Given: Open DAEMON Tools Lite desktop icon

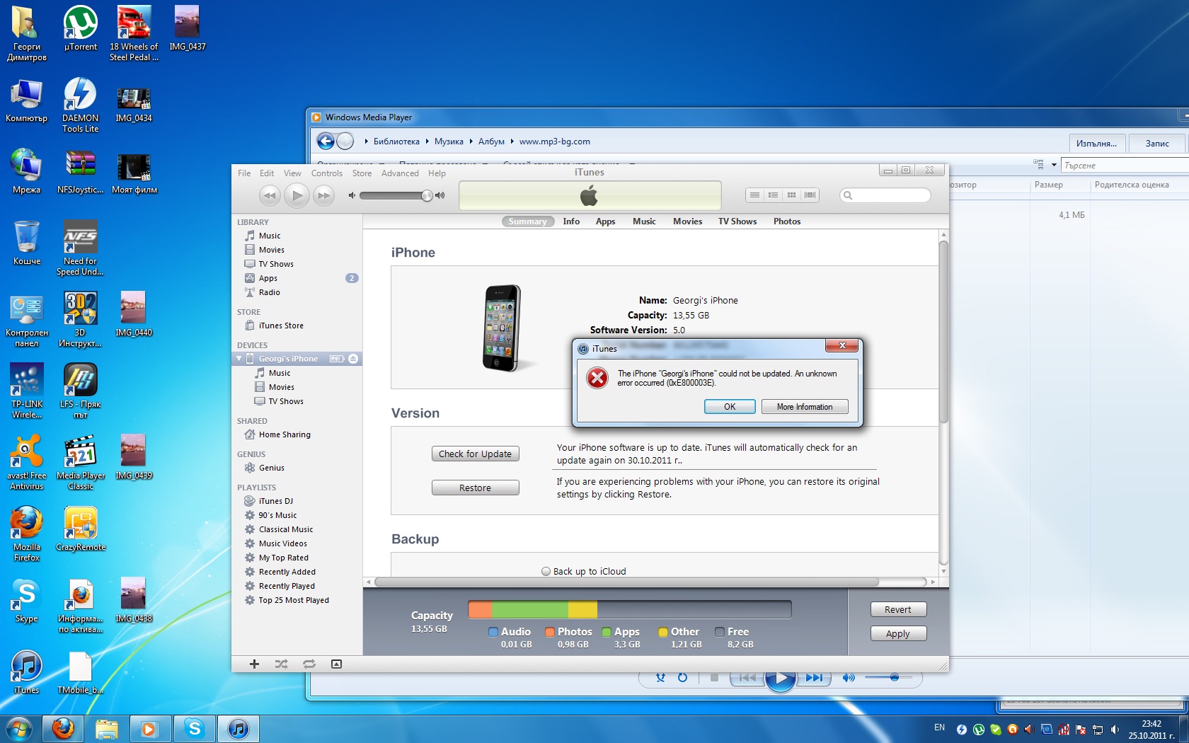Looking at the screenshot, I should point(81,105).
